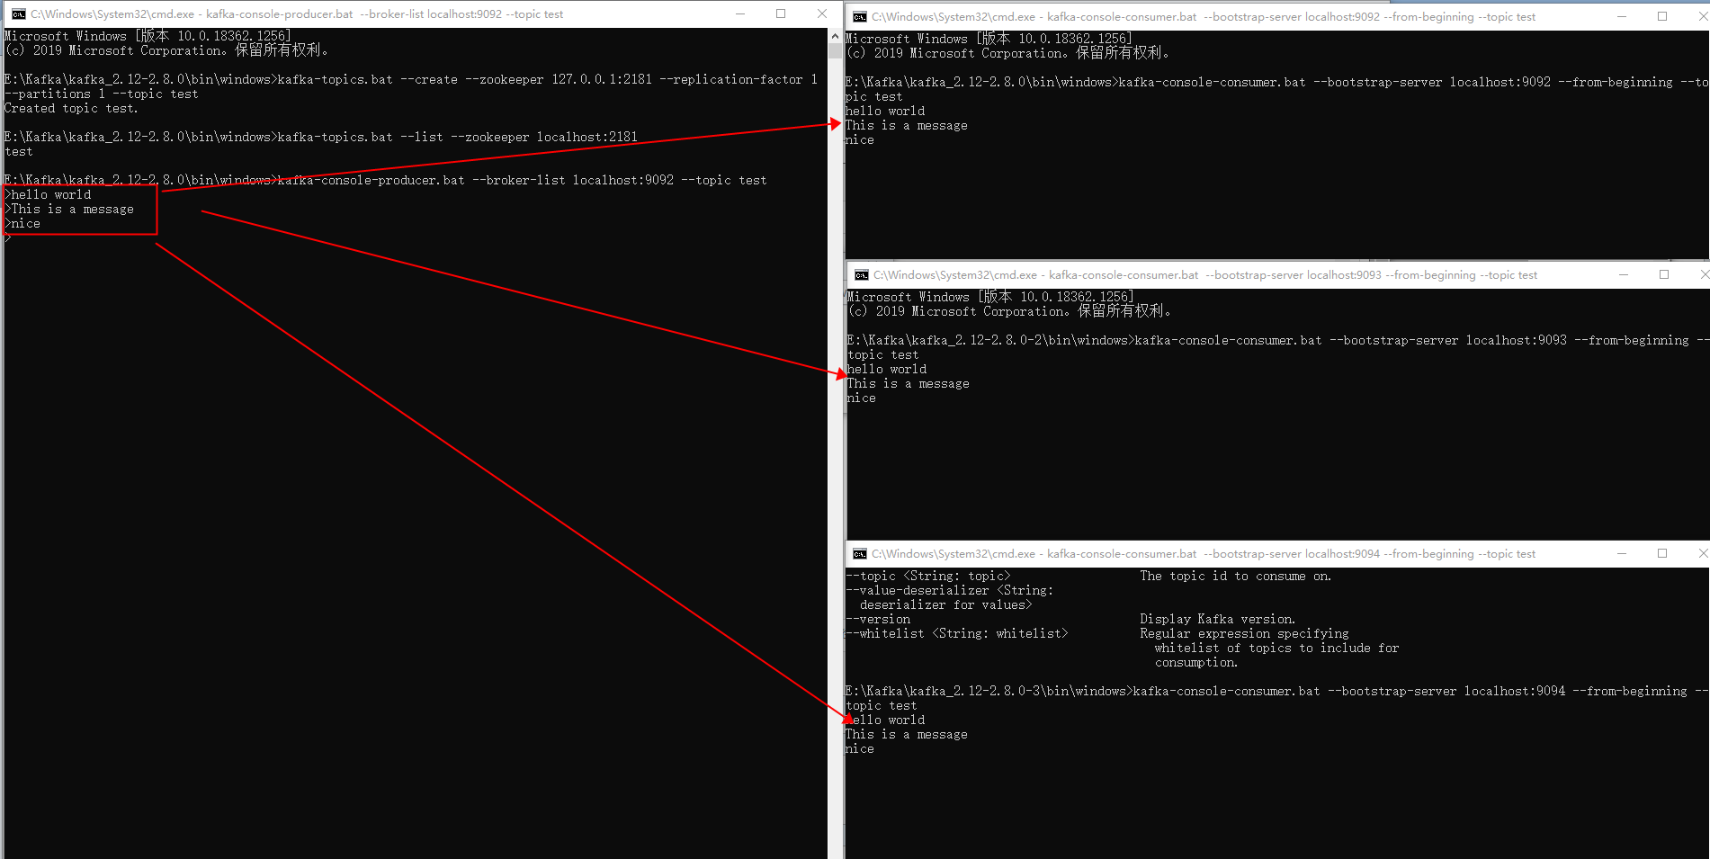This screenshot has height=859, width=1710.
Task: Maximize the localhost:9093 consumer window
Action: pyautogui.click(x=1664, y=274)
